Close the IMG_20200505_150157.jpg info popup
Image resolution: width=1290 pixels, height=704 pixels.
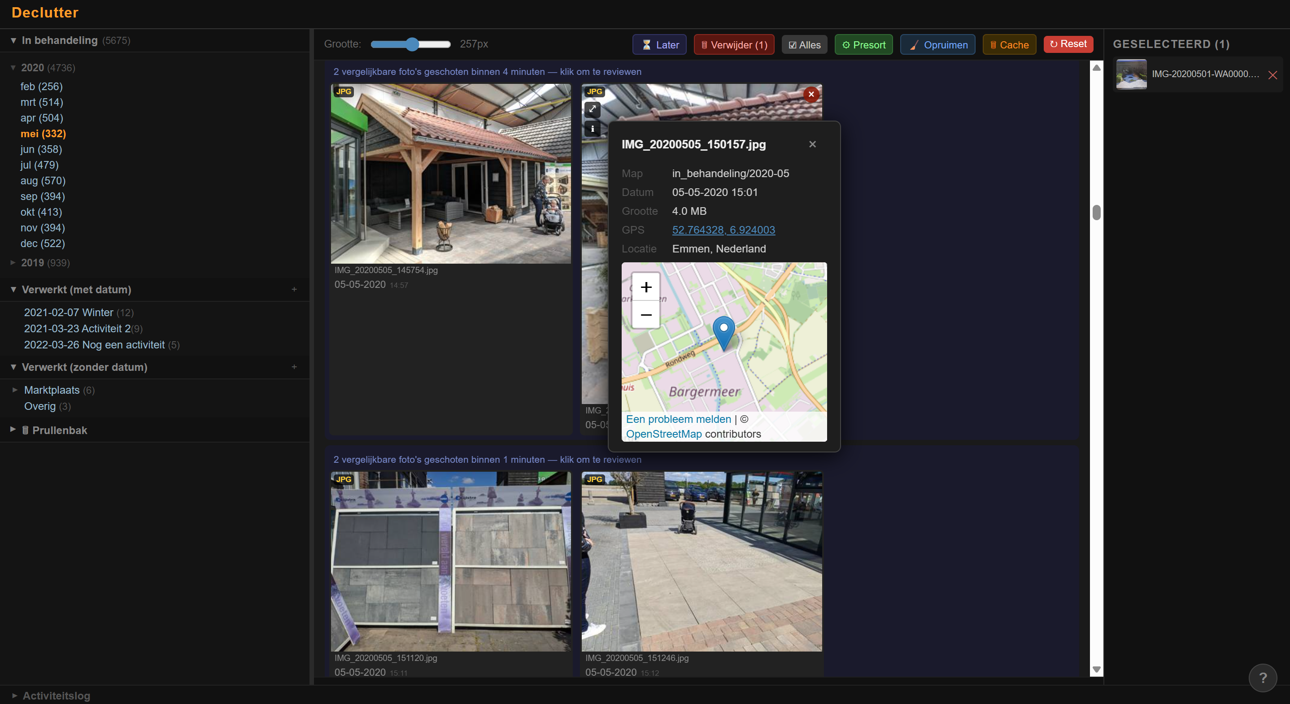click(x=812, y=144)
